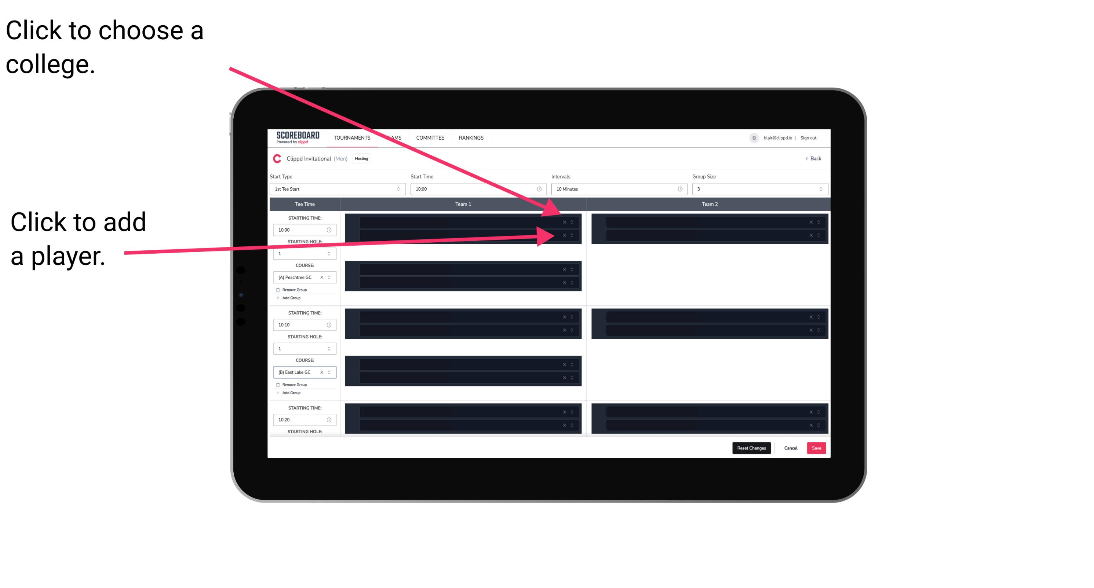Select the RANKINGS tab
This screenshot has height=588, width=1094.
pyautogui.click(x=471, y=138)
